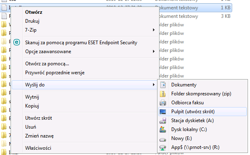Click the Nowy E: drive icon
Viewport: 250px width, 155px height.
tap(163, 140)
